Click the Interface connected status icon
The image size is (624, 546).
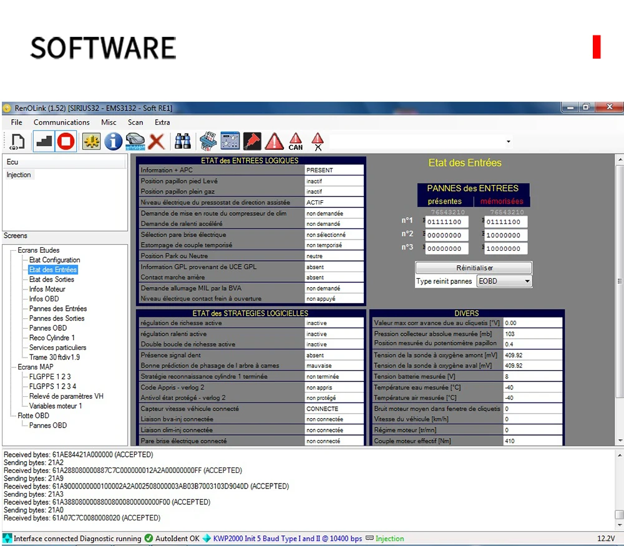tap(7, 538)
